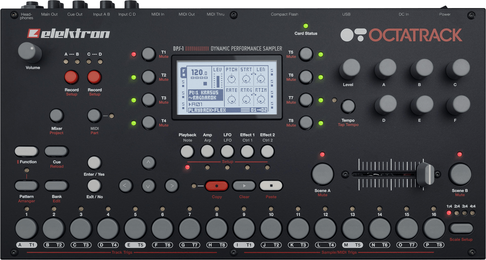
Task: Click the up arrow navigation button
Action: [149, 163]
